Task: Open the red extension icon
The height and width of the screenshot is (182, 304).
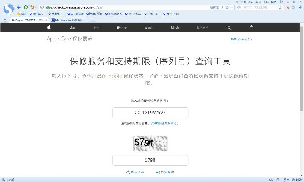Action: point(287,7)
